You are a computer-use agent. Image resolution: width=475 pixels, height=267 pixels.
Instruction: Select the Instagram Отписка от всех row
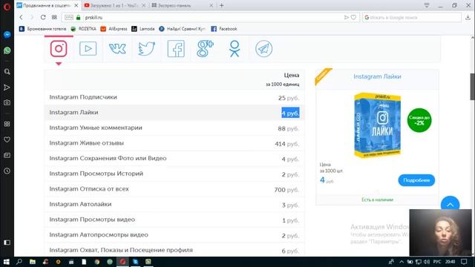tap(174, 189)
